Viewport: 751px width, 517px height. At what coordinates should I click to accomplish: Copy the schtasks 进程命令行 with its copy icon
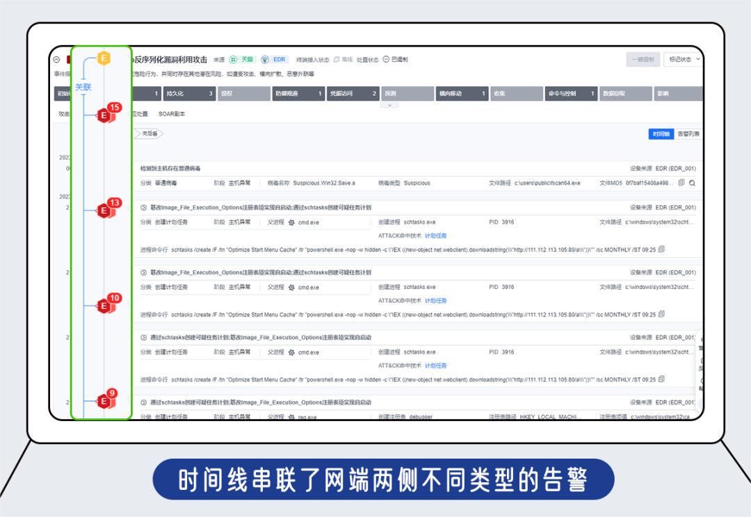(661, 249)
